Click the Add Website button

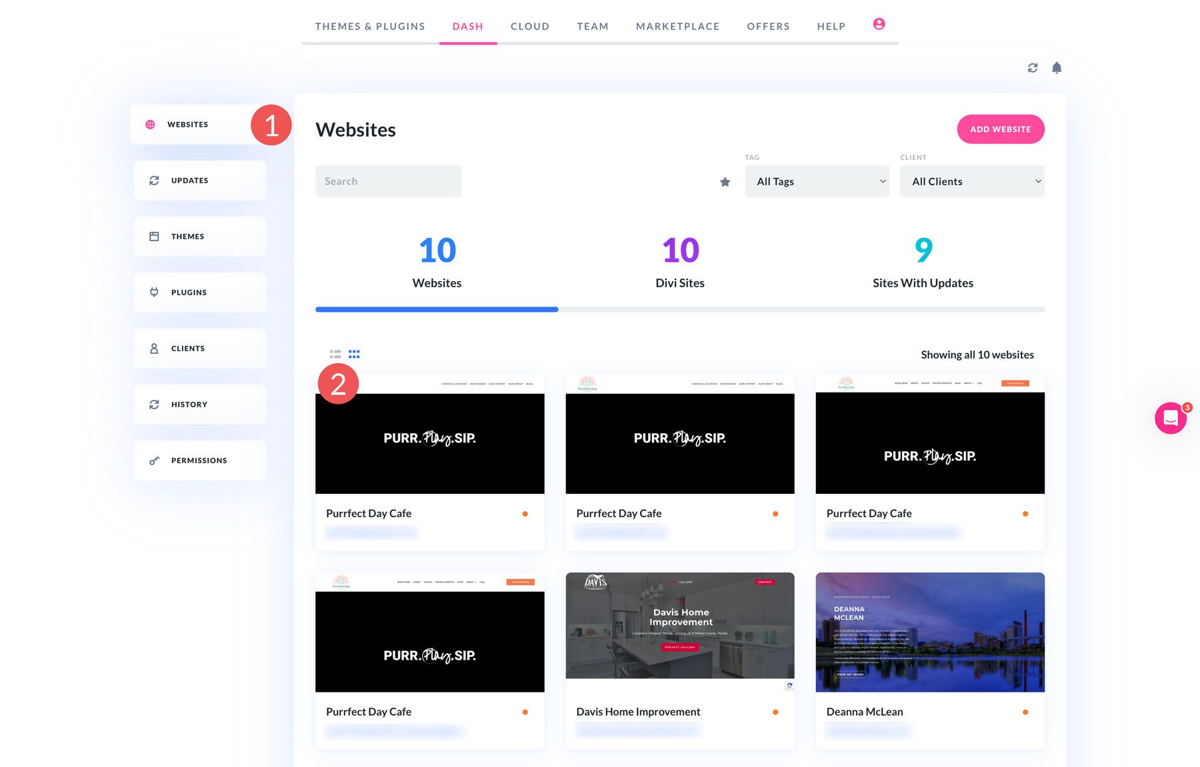click(1001, 129)
